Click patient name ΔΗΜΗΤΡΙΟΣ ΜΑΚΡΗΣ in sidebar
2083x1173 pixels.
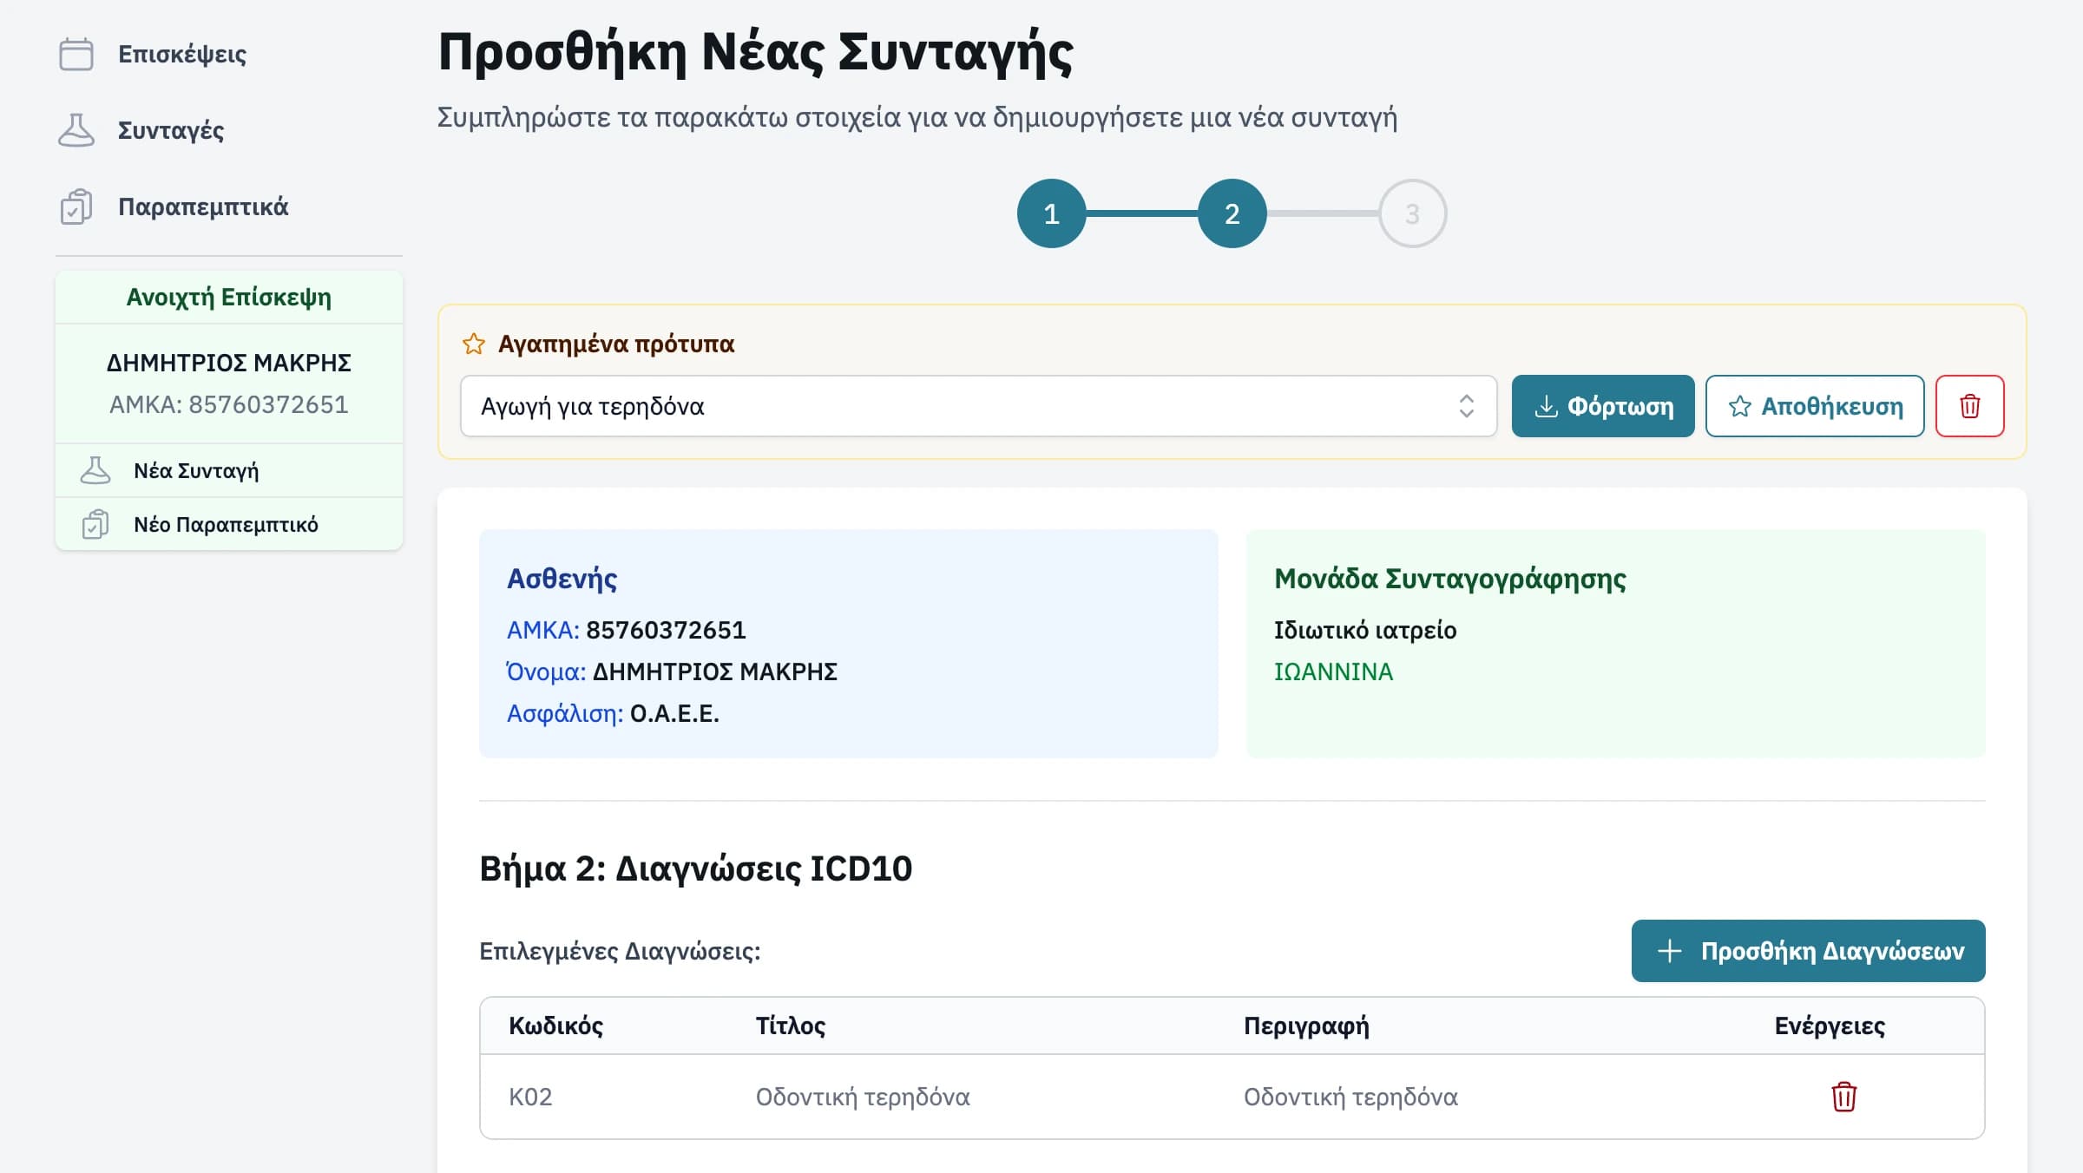229,363
